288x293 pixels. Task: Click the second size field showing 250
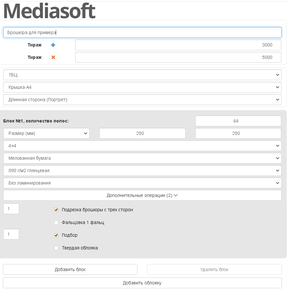(238, 133)
